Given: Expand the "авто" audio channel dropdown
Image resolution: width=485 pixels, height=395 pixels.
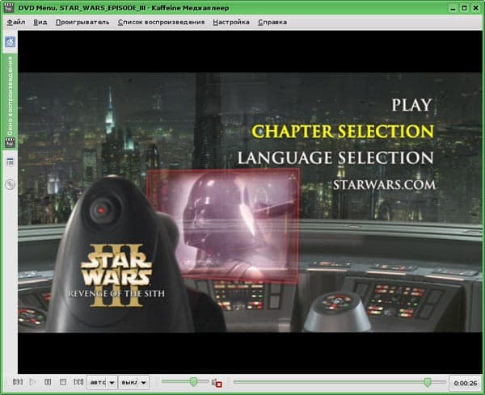Looking at the screenshot, I should (102, 383).
